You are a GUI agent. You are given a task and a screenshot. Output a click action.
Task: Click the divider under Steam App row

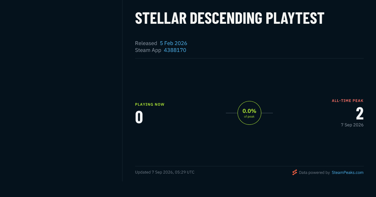(249, 58)
